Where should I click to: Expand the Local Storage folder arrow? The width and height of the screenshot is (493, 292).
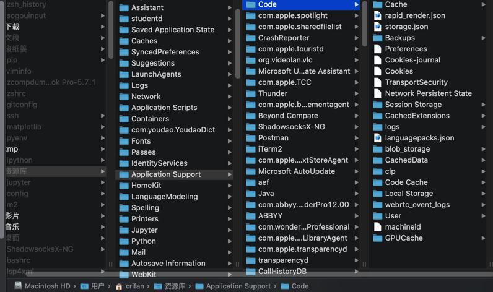click(x=483, y=194)
